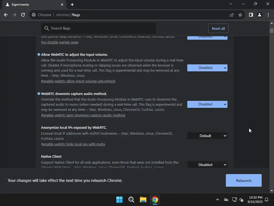Click the vertical scrollbar thumb
Viewport: 274px width, 206px height.
pos(272,31)
